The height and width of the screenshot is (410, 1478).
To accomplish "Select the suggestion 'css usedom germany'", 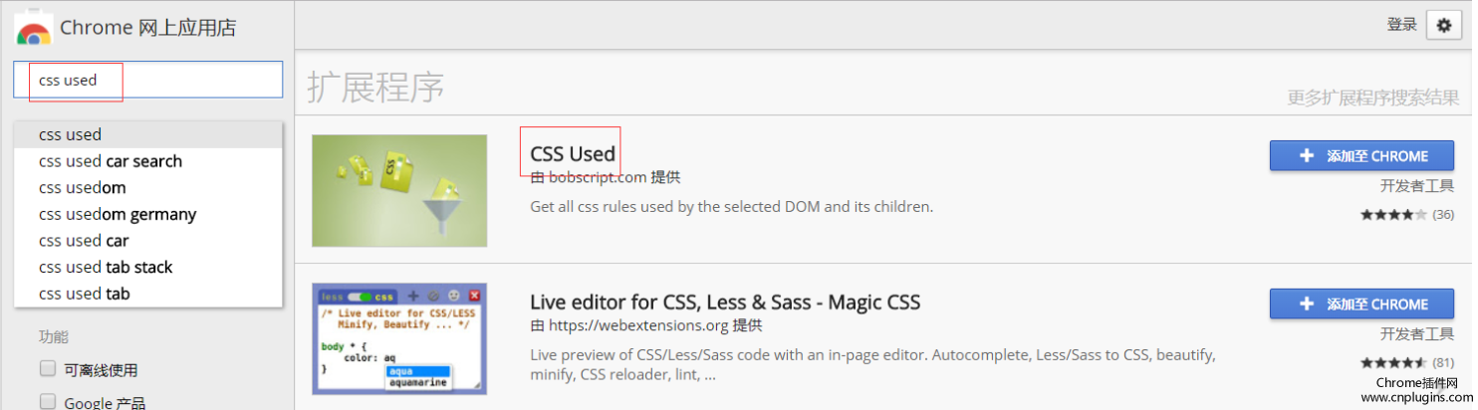I will 148,214.
